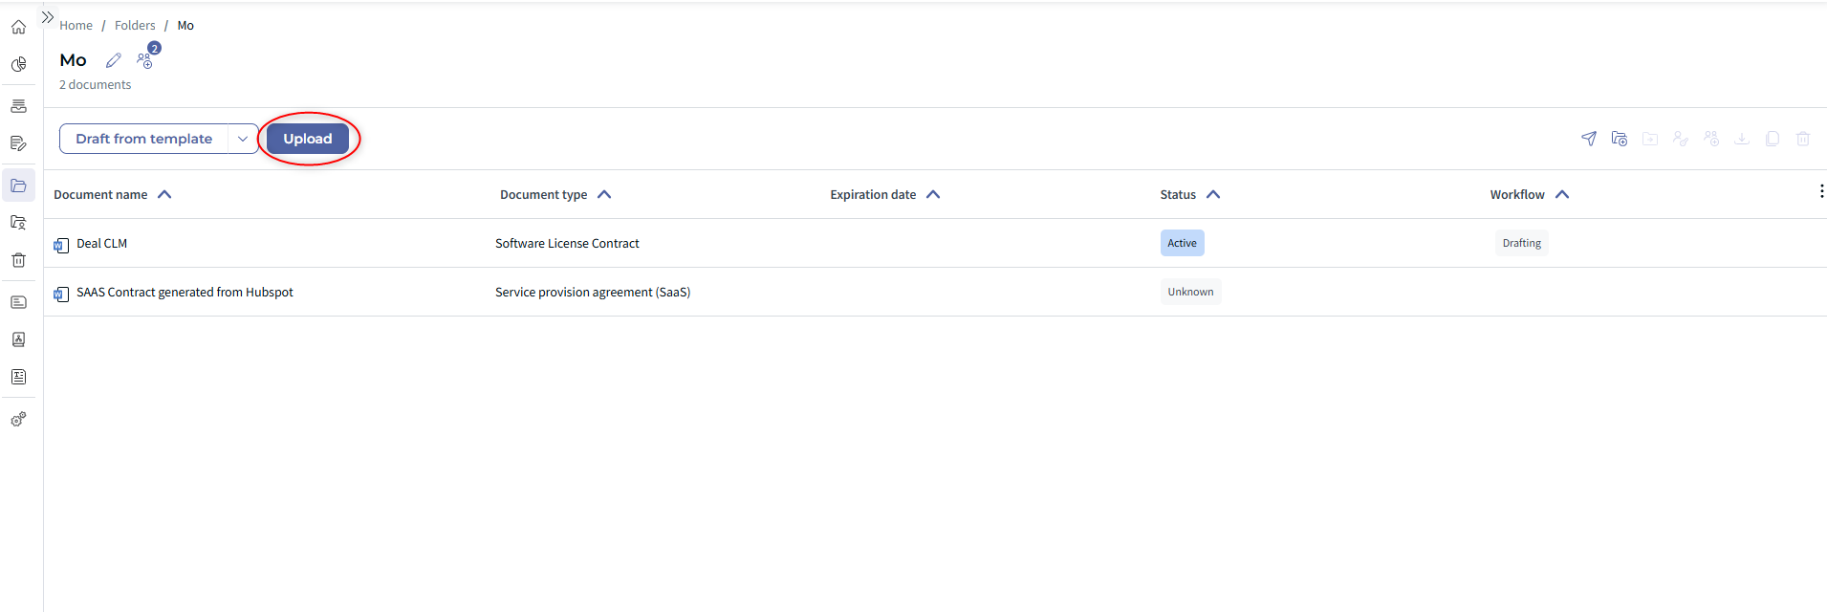Open the contacts page sidebar icon
The height and width of the screenshot is (612, 1827).
pyautogui.click(x=18, y=339)
